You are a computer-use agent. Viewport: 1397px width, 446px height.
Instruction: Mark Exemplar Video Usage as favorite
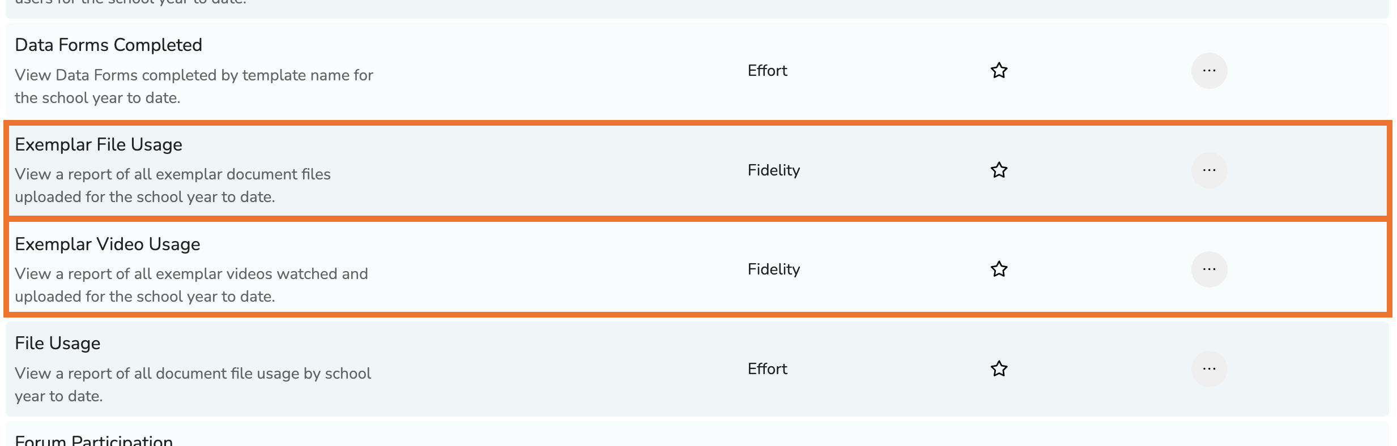pyautogui.click(x=999, y=269)
